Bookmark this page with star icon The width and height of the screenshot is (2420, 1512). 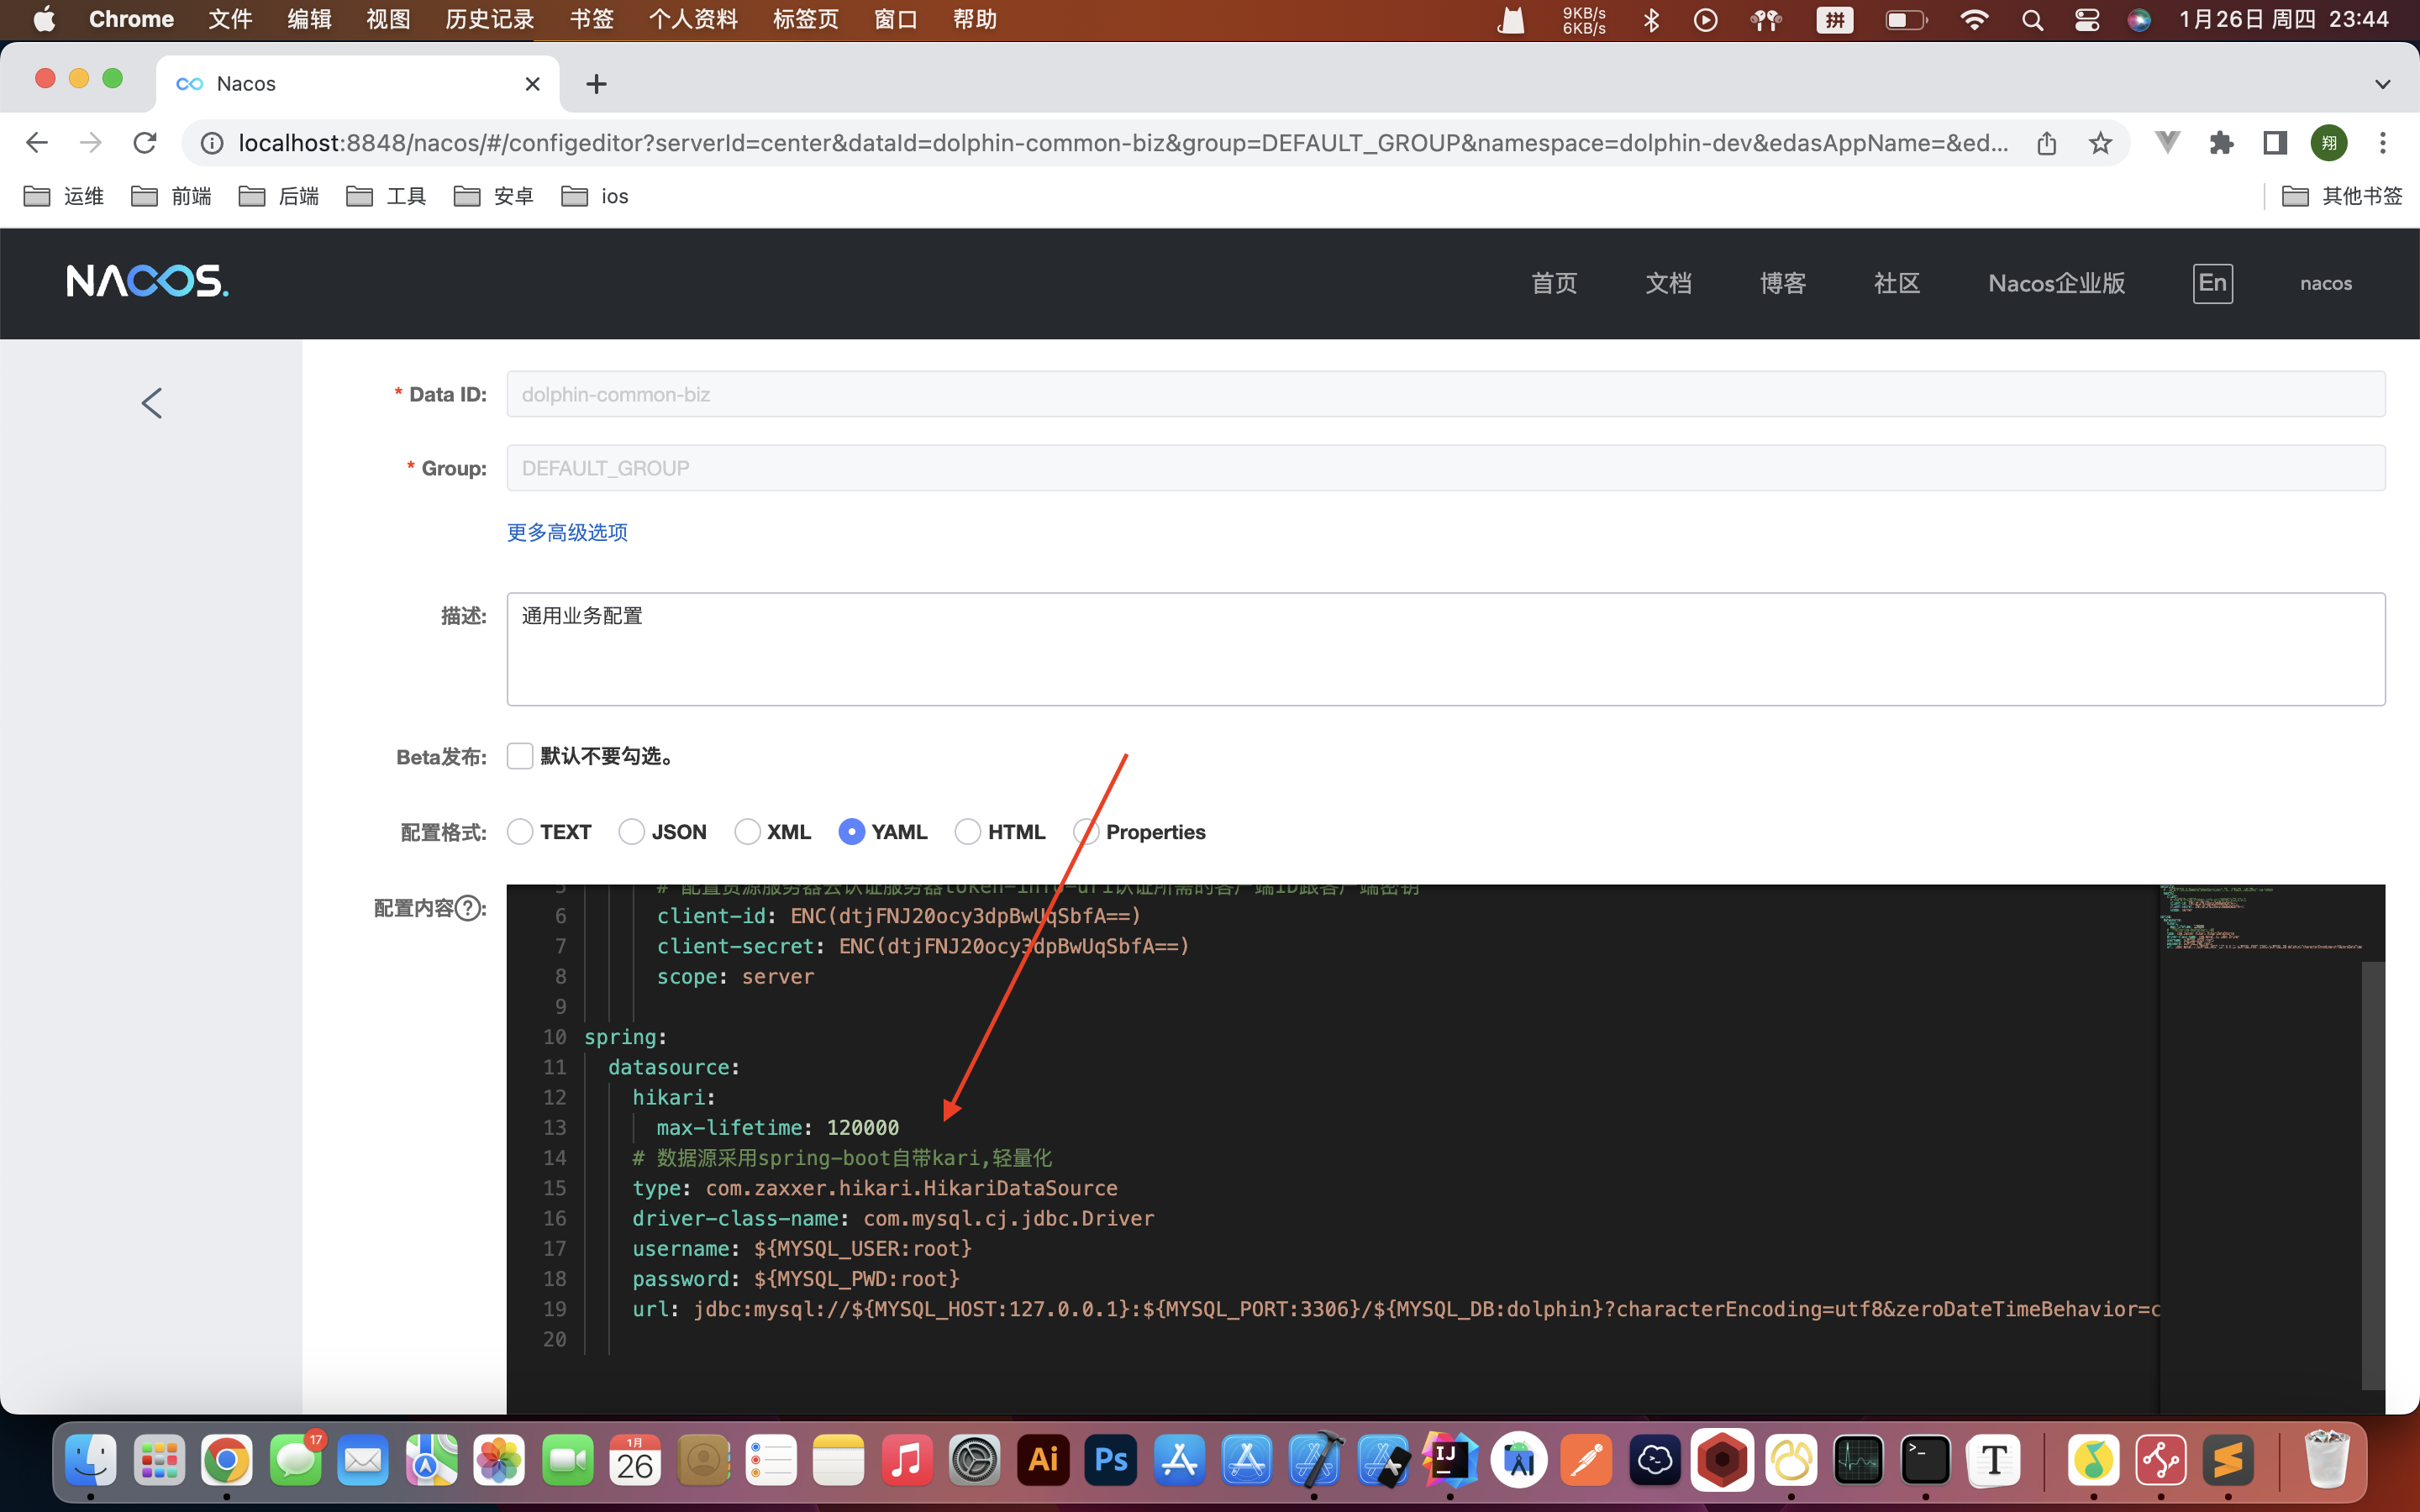click(2100, 143)
